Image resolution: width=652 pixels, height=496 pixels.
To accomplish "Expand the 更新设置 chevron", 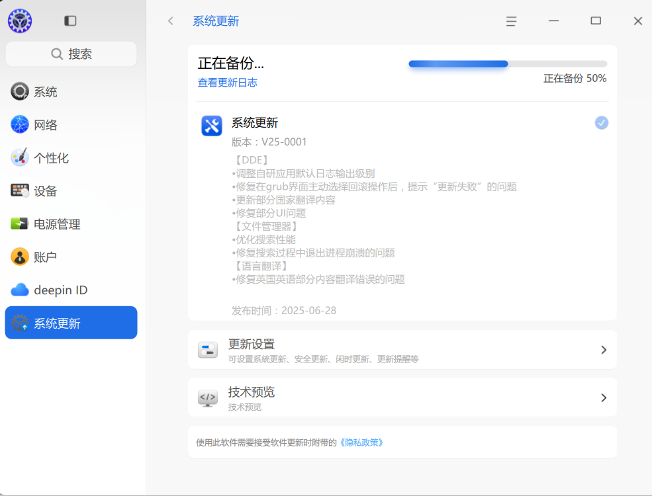I will click(x=604, y=350).
